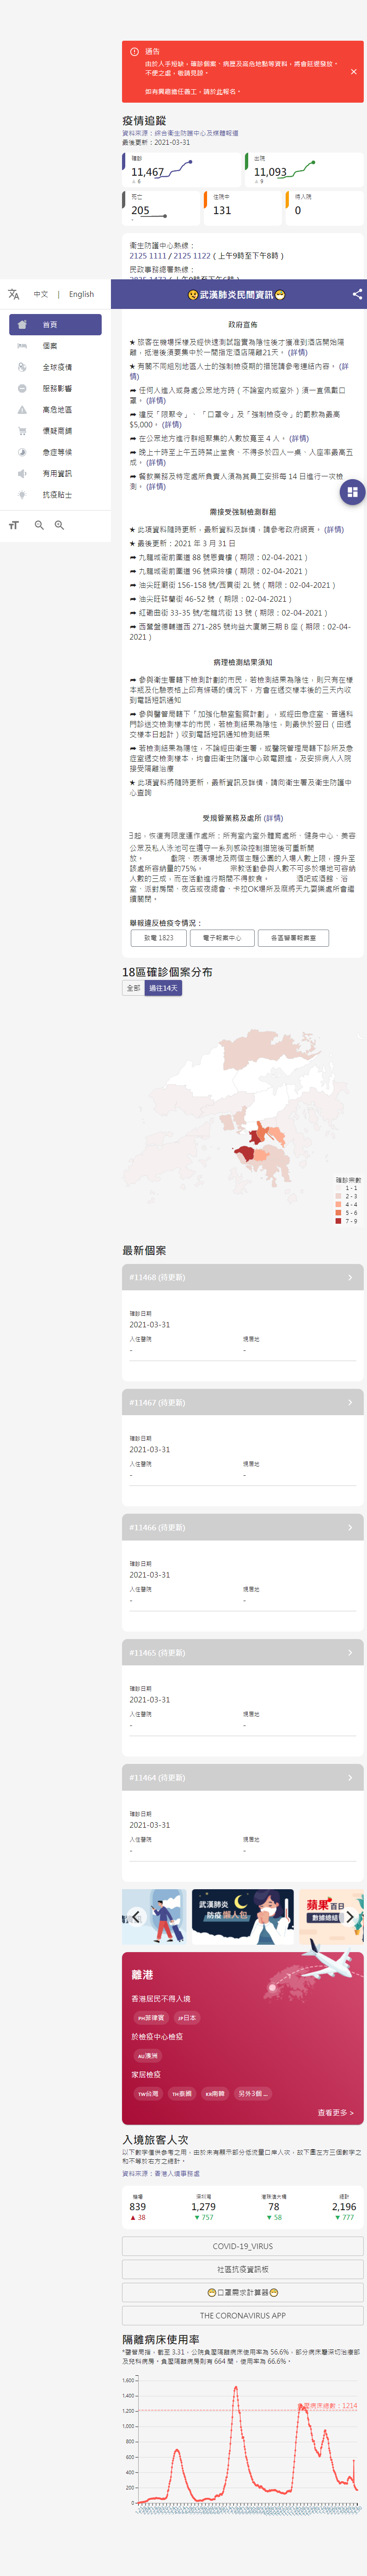Click the share icon in purple header
The image size is (367, 2576).
[x=357, y=294]
